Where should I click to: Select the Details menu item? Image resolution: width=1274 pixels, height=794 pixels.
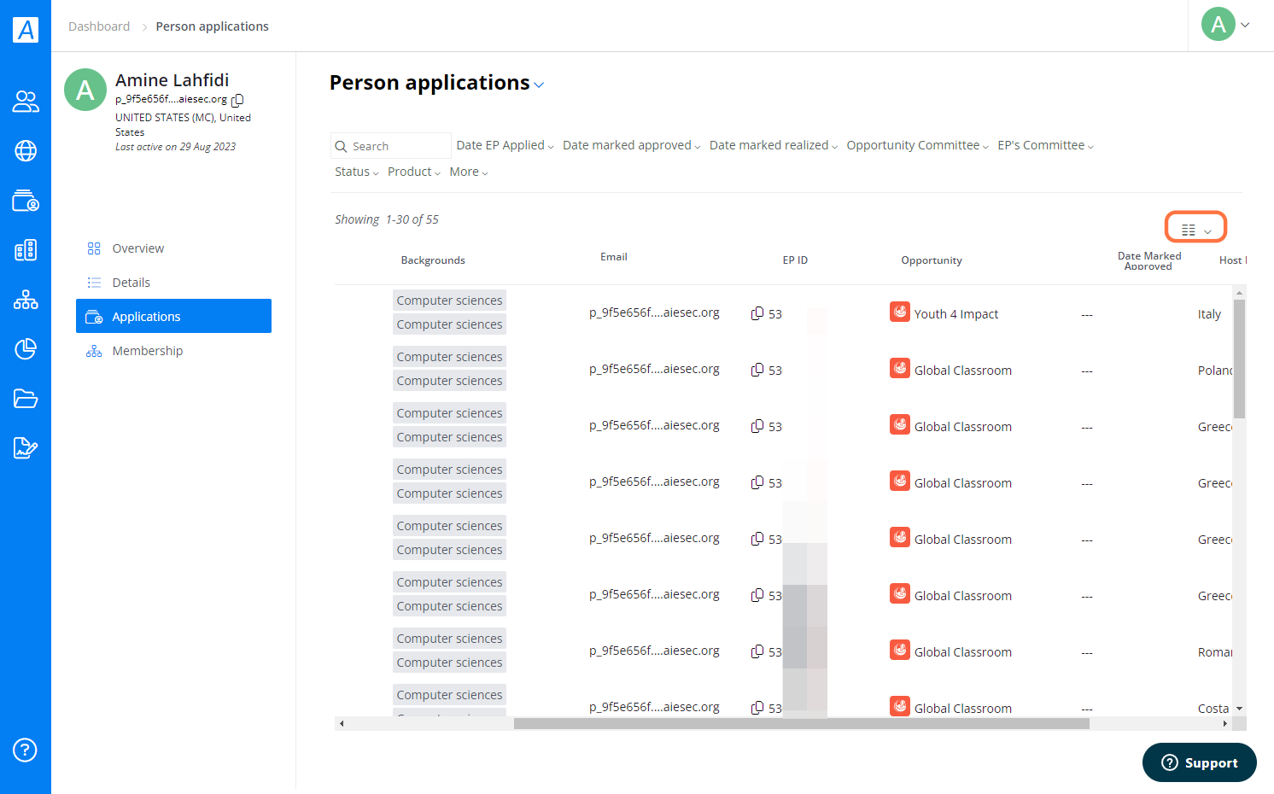(173, 283)
